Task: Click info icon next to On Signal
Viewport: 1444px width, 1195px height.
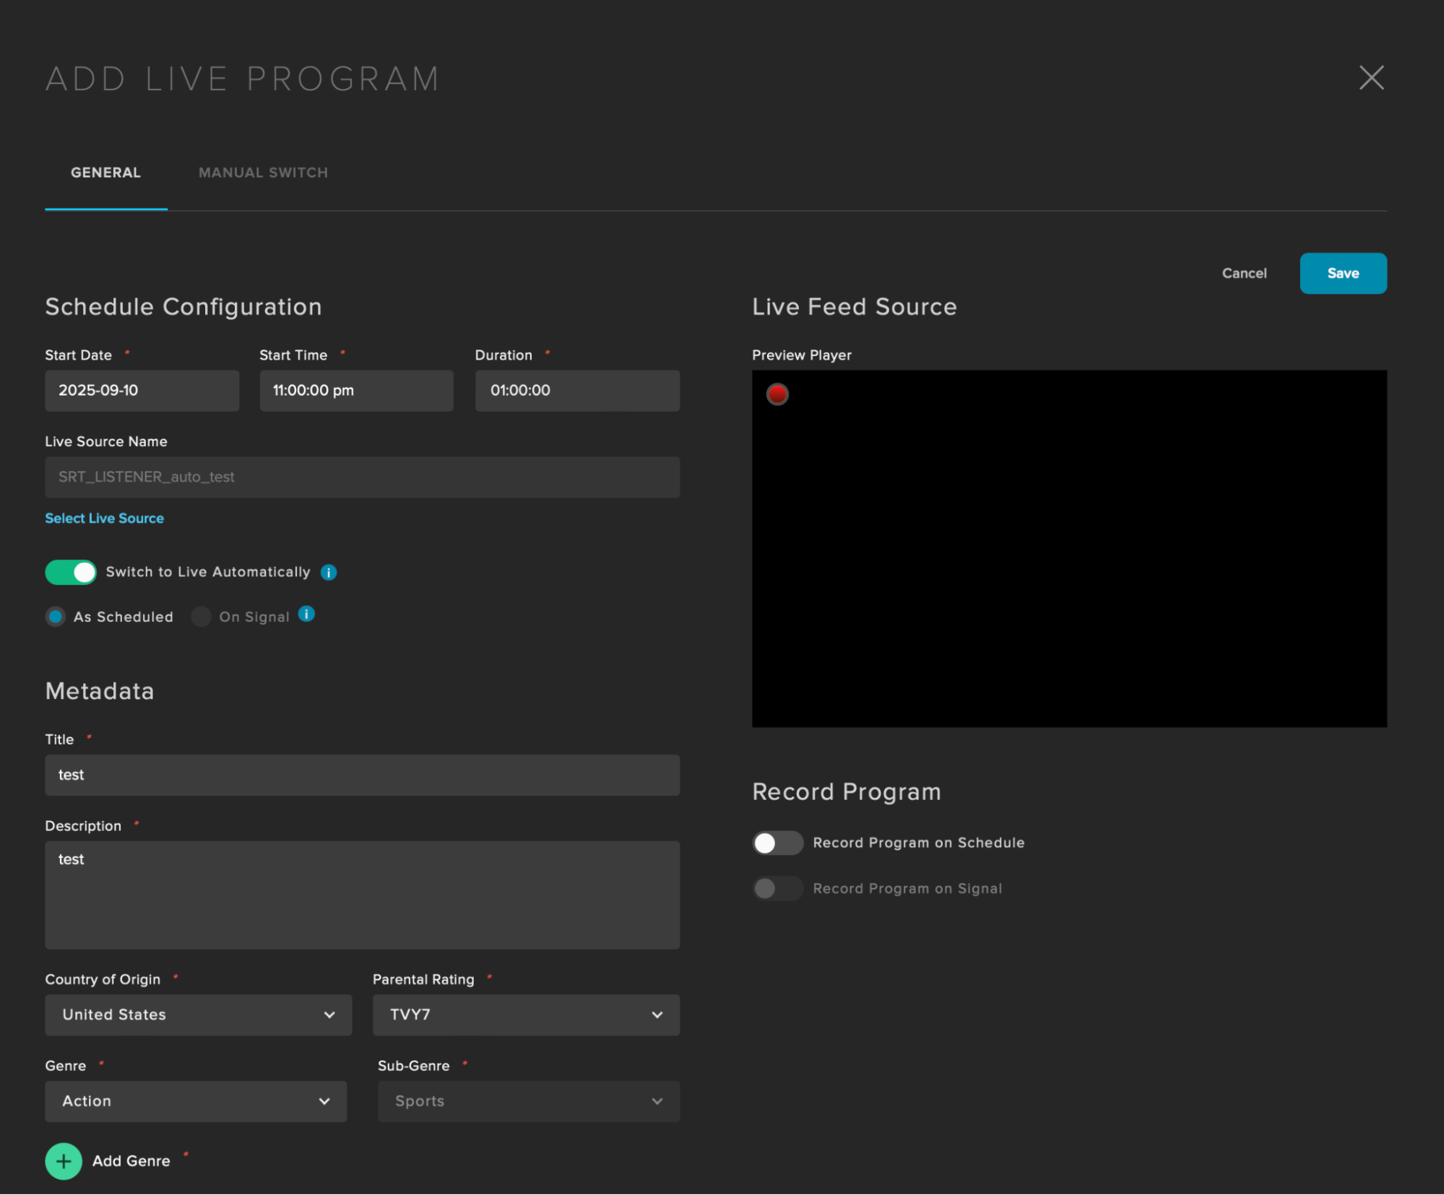Action: click(306, 614)
